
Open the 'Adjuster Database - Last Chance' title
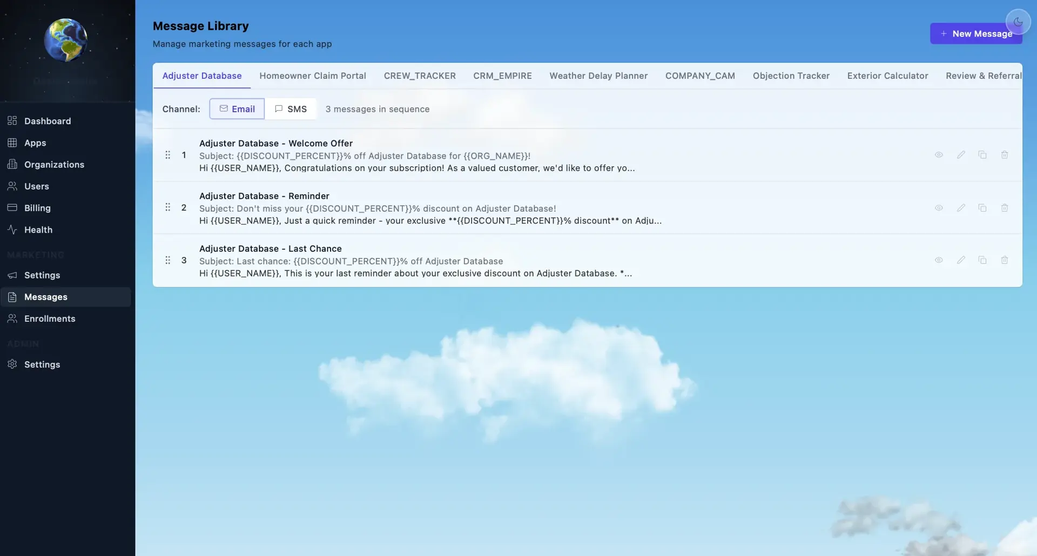(x=271, y=248)
